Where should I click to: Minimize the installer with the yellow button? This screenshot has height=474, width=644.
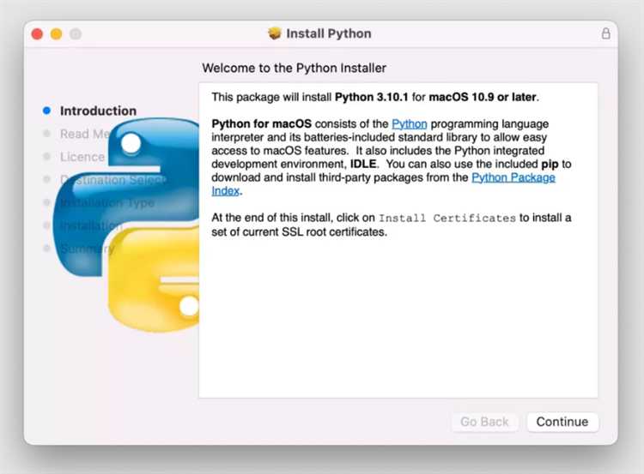56,33
